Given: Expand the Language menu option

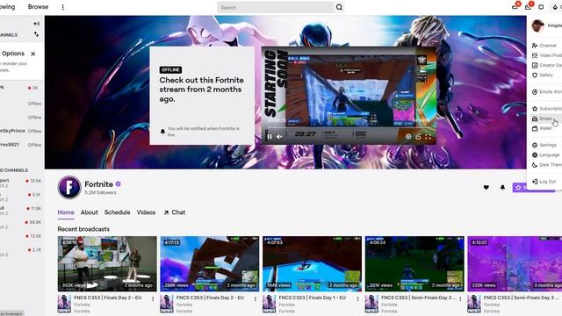Looking at the screenshot, I should pyautogui.click(x=546, y=154).
